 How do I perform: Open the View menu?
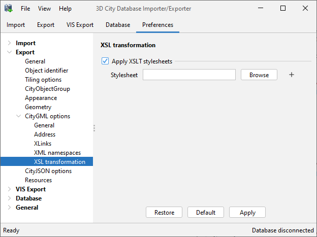[44, 9]
